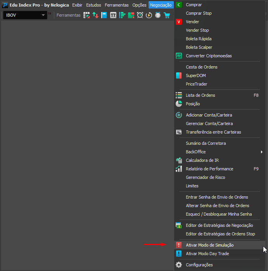
Task: Click the green horizontal bars volume toolbar icon
Action: [x=122, y=15]
